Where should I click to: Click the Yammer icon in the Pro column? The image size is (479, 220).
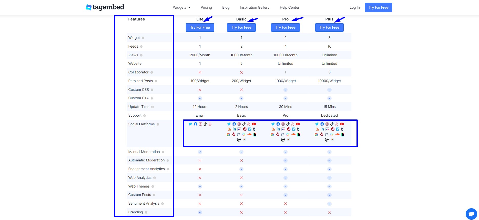point(282,134)
